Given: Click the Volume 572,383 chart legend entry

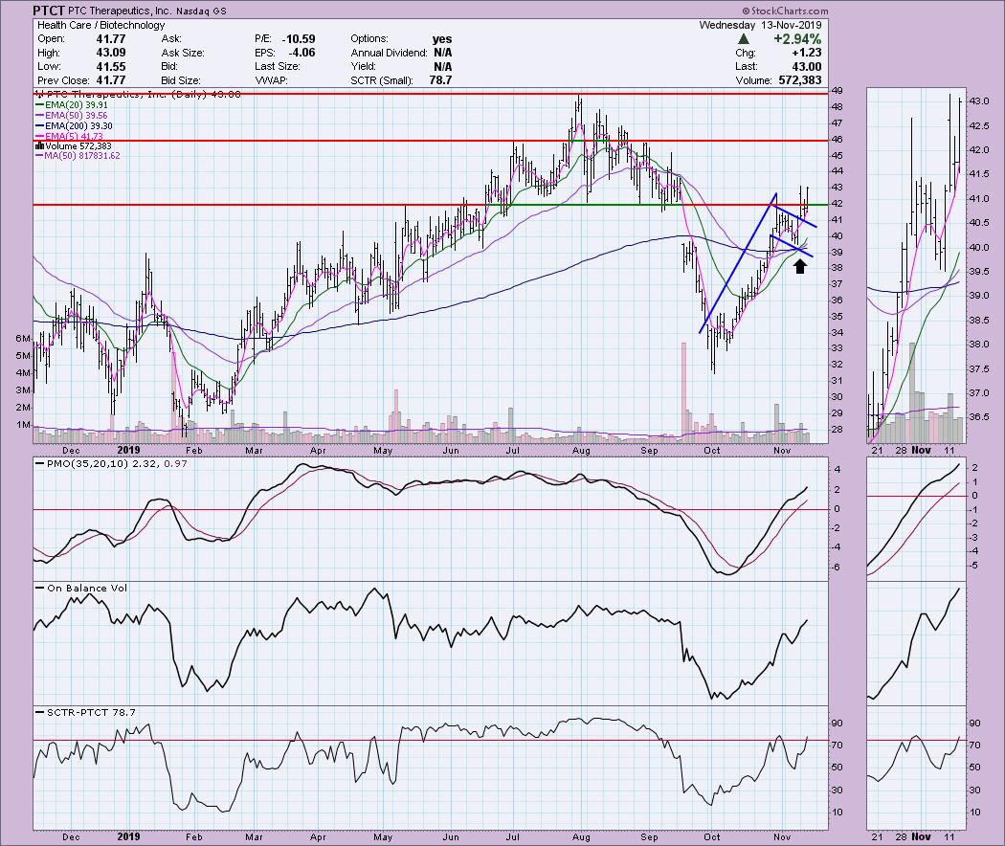Looking at the screenshot, I should coord(75,146).
